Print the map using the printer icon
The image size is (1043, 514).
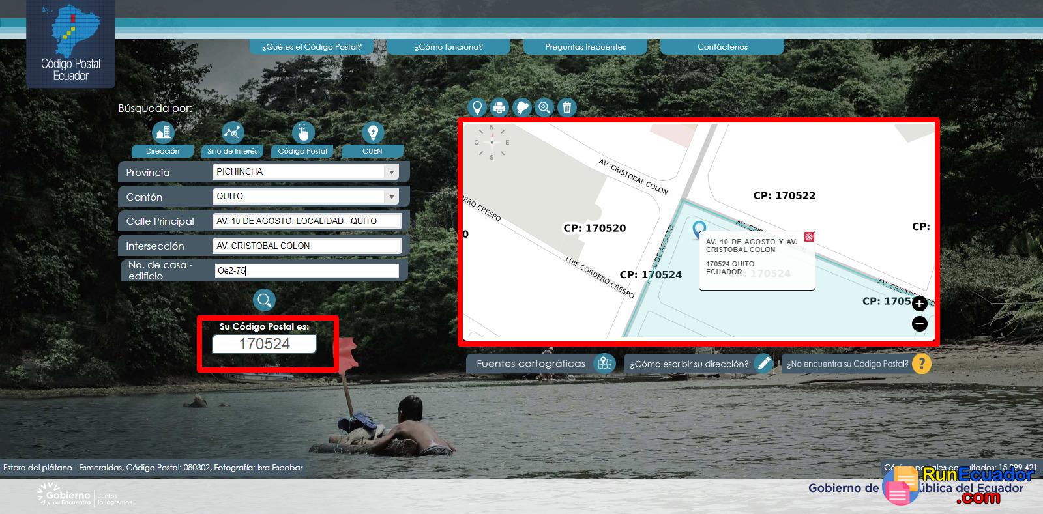tap(499, 107)
